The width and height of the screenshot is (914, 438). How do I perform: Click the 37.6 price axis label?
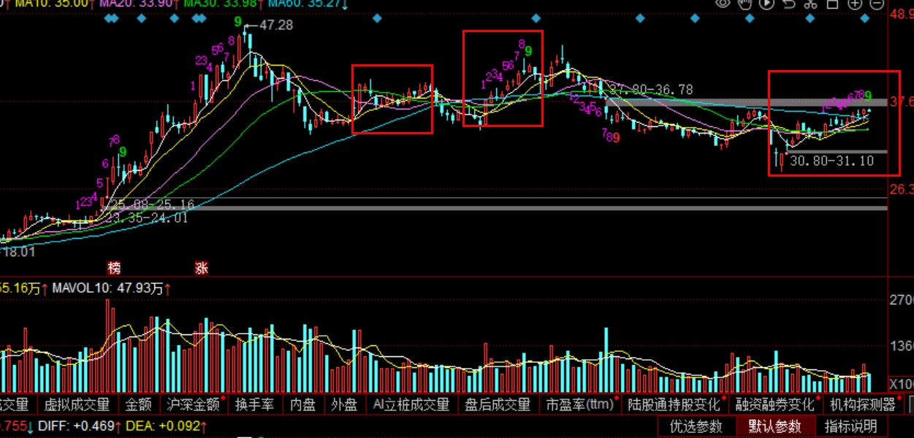click(902, 102)
